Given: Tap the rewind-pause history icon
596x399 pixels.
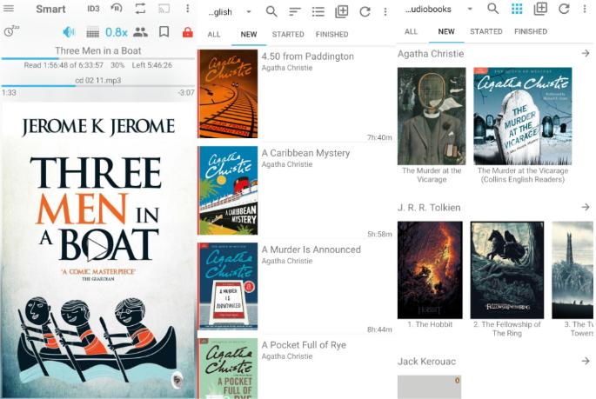Looking at the screenshot, I should pyautogui.click(x=117, y=9).
